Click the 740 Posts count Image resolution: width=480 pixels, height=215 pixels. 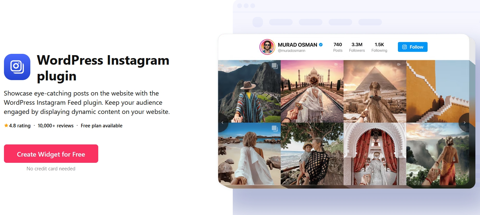338,47
